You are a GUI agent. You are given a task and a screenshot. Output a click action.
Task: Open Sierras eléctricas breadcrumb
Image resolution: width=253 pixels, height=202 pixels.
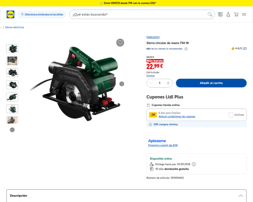pyautogui.click(x=14, y=27)
